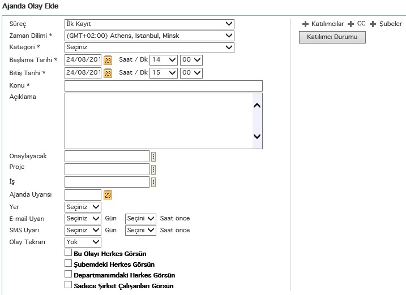Viewport: 406px width, 295px height.
Task: Add CC recipients with the CC plus icon
Action: (351, 24)
